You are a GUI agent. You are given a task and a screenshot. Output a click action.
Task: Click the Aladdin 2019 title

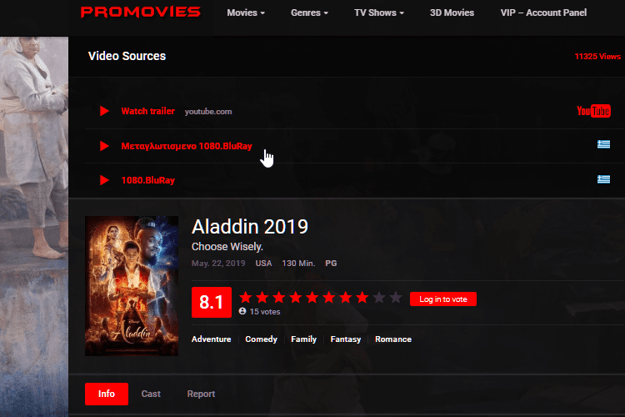coord(250,227)
